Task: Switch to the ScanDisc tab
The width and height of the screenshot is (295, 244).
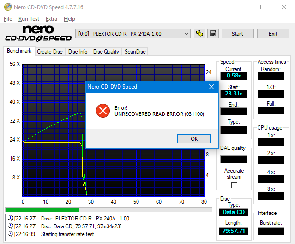Action: [135, 52]
